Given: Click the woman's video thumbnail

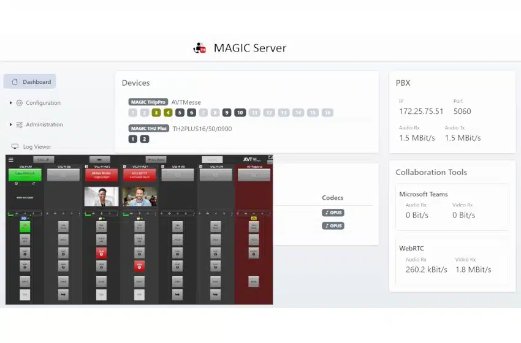Looking at the screenshot, I should point(101,196).
